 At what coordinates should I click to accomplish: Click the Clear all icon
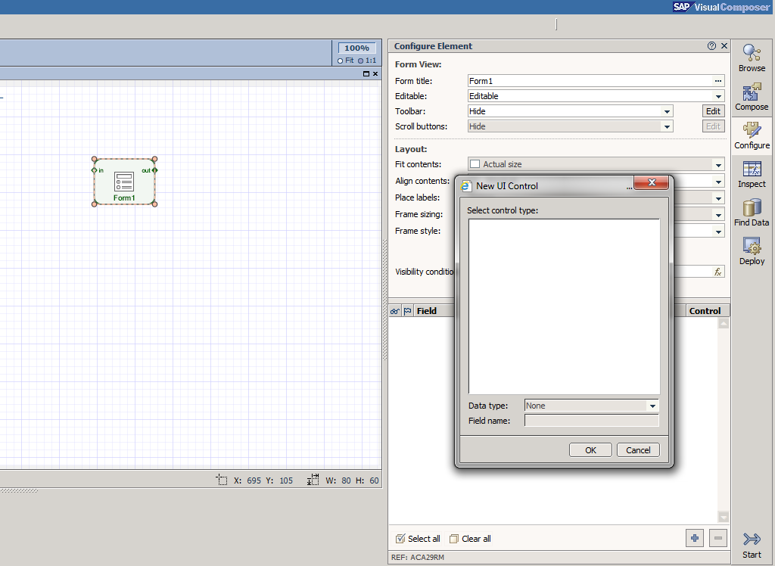tap(454, 538)
